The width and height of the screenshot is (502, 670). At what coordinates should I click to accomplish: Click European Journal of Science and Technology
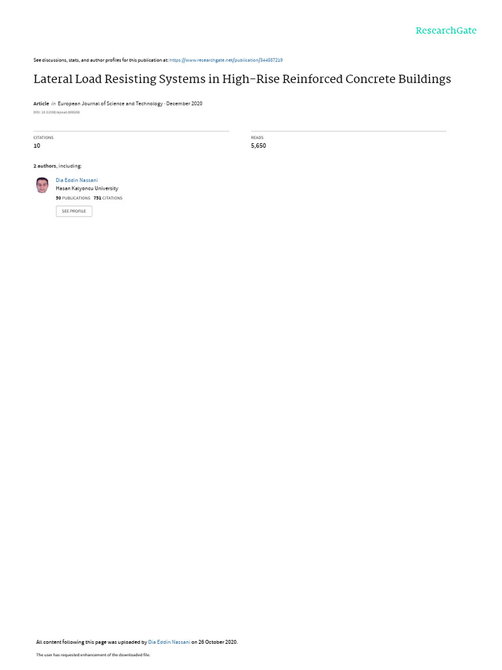[x=110, y=103]
